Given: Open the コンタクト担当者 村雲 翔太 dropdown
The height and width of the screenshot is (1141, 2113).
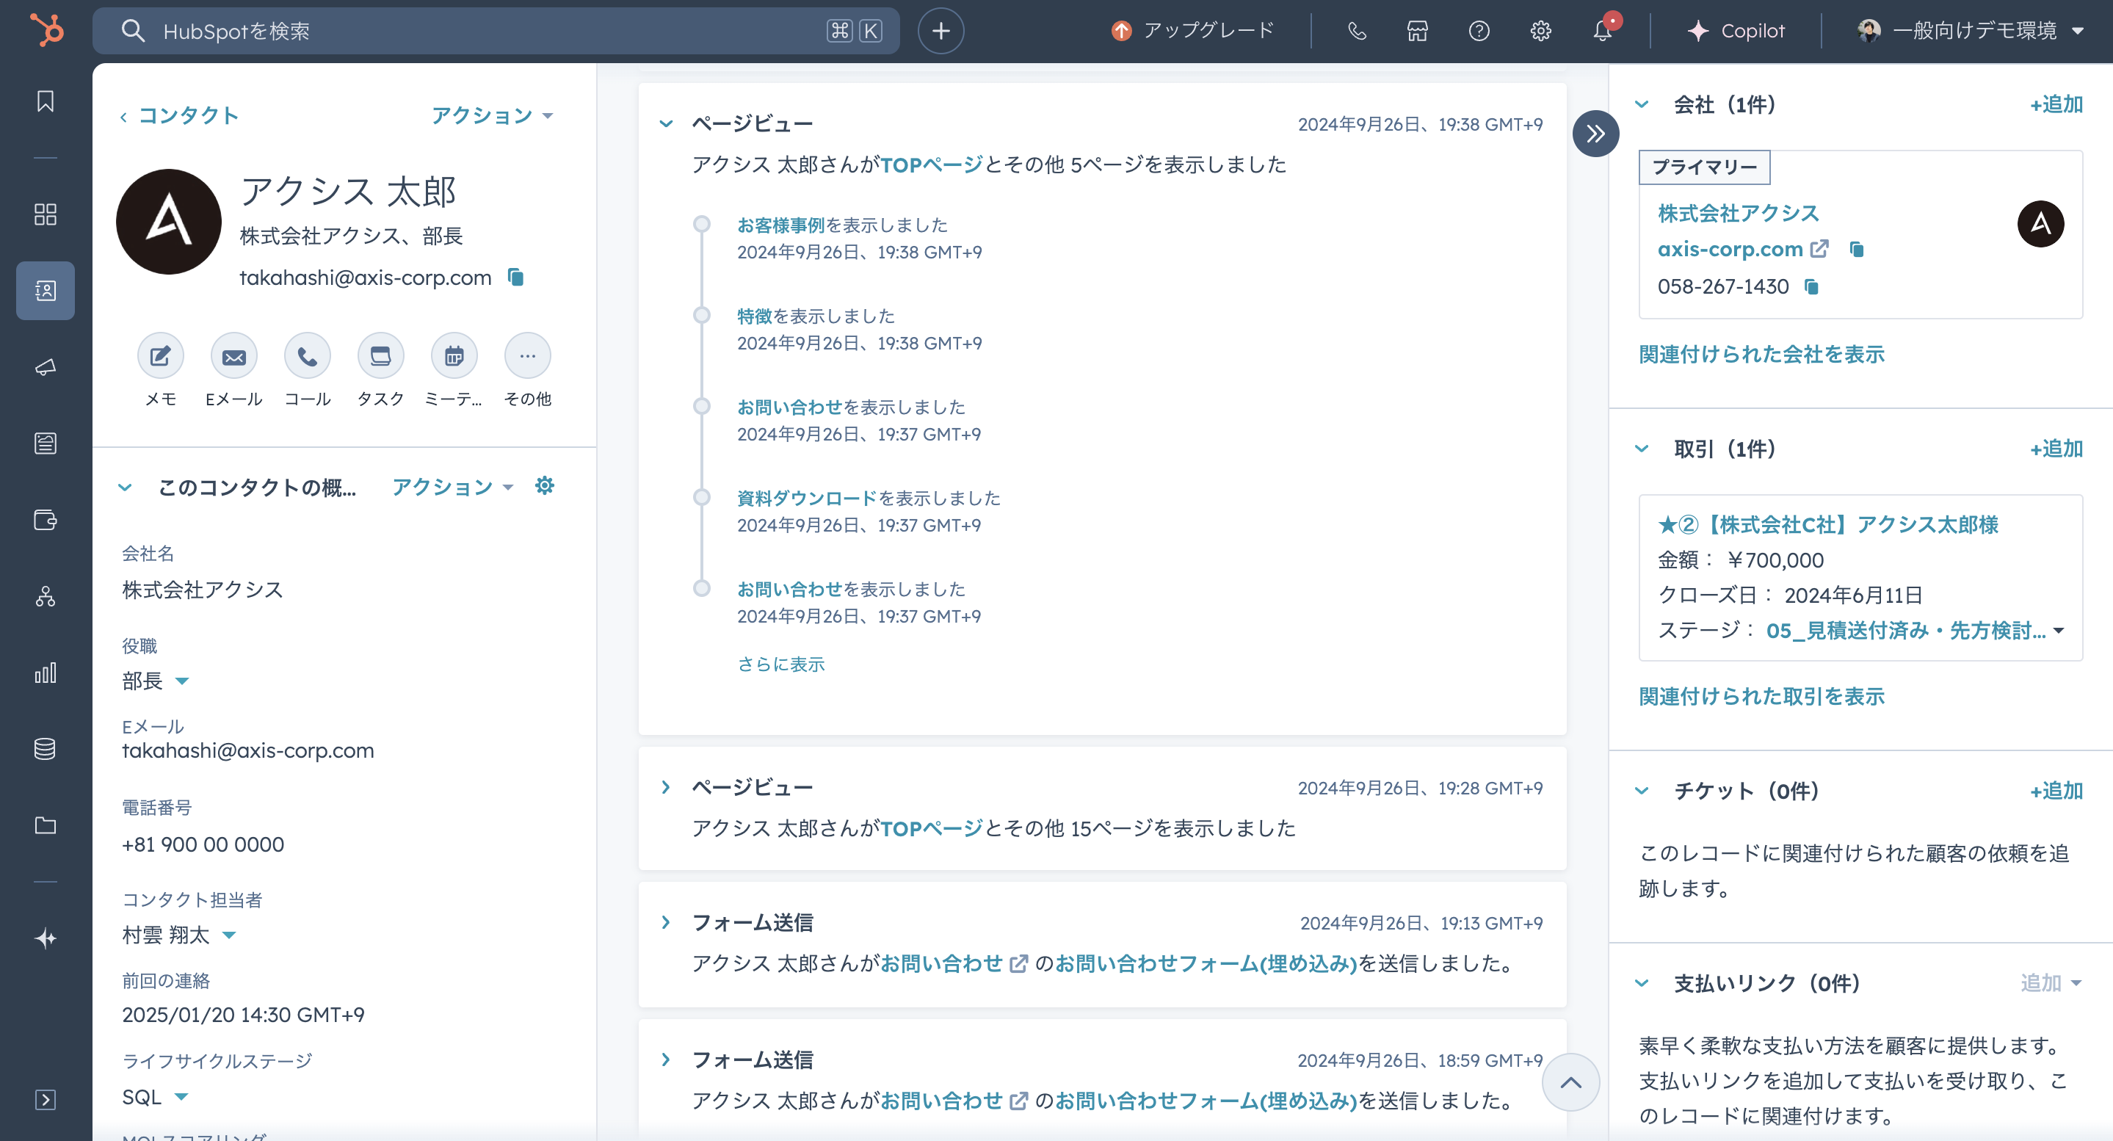Looking at the screenshot, I should pos(179,934).
